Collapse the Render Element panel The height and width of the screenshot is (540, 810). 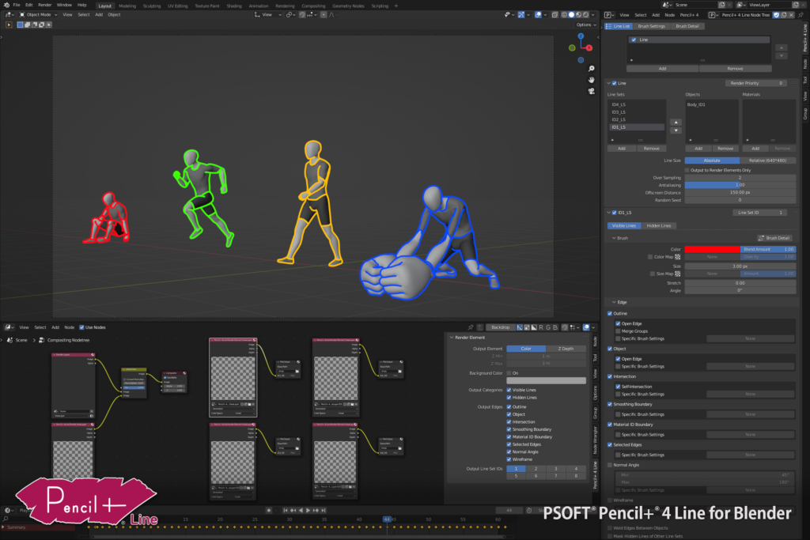(452, 338)
